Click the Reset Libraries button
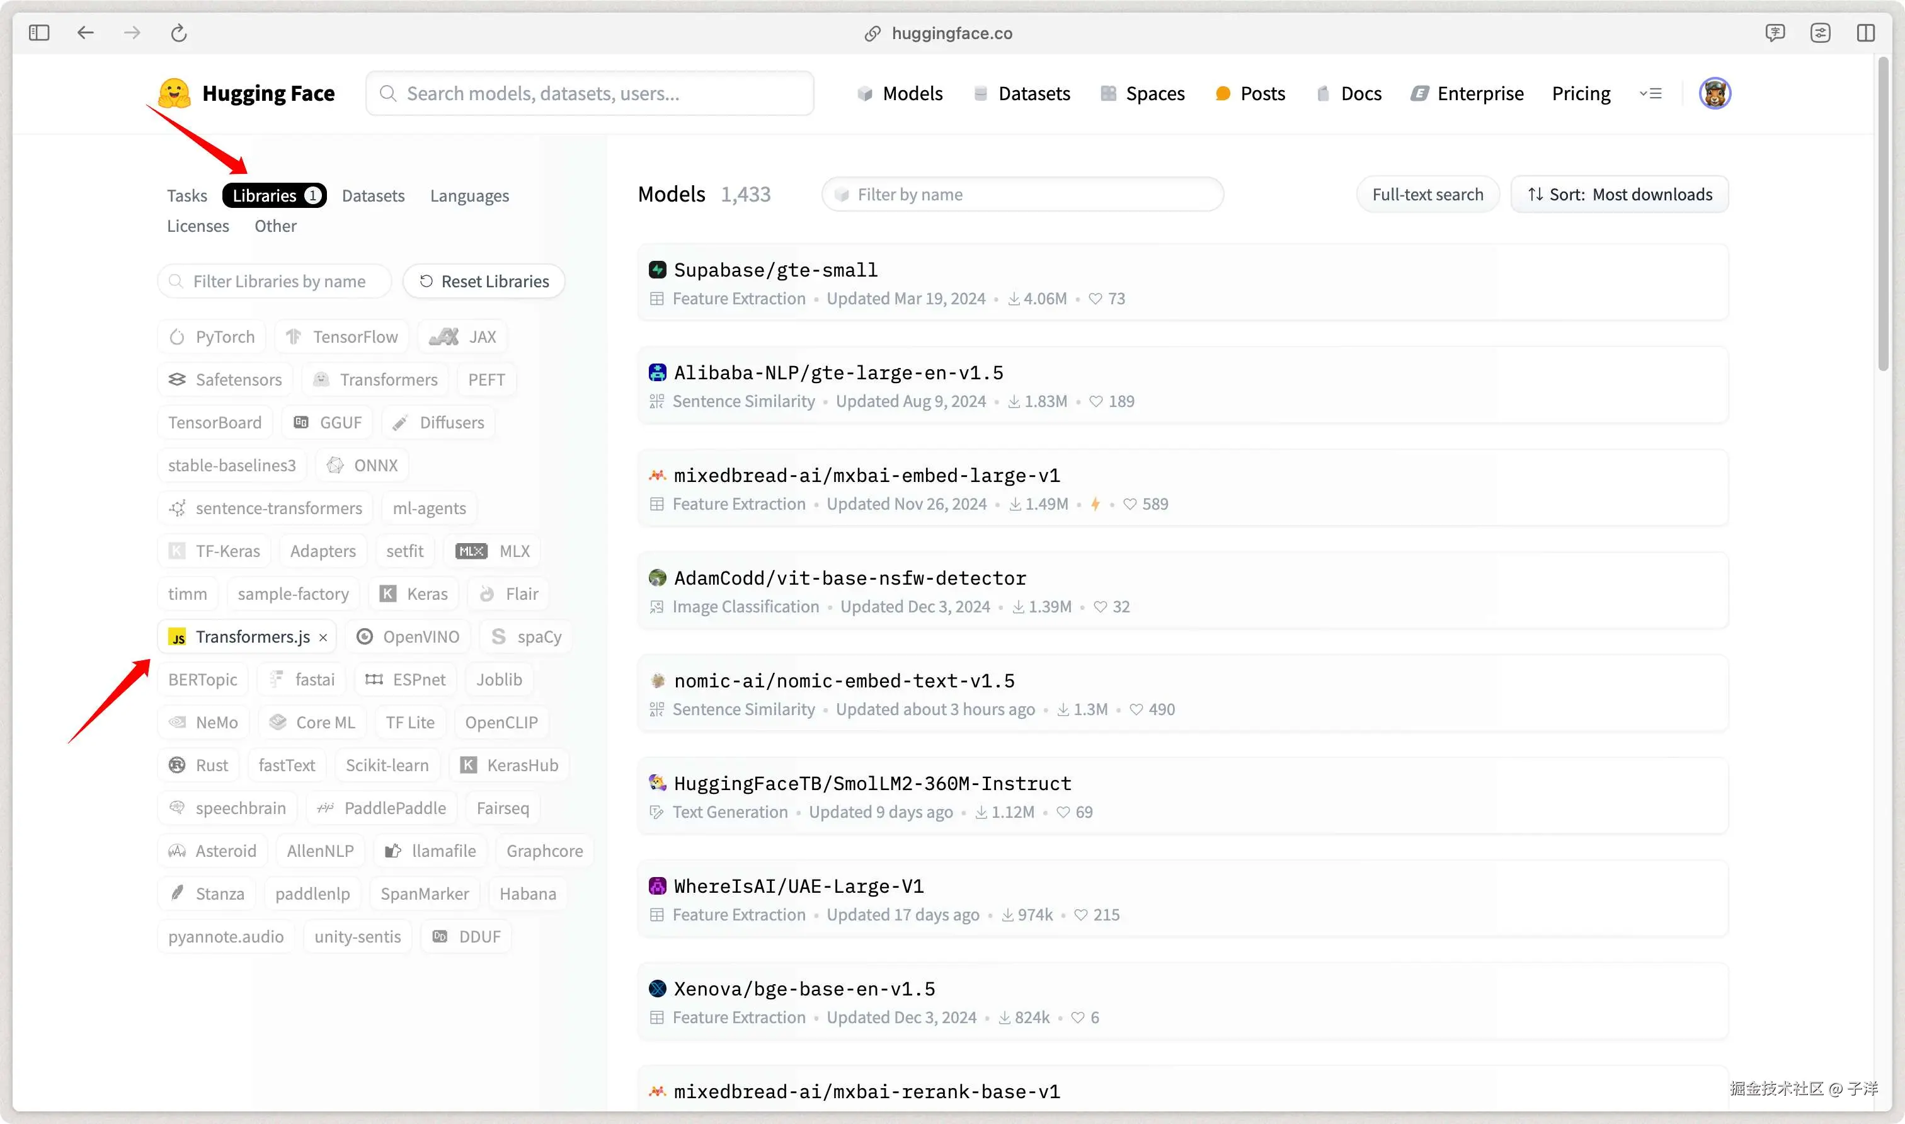This screenshot has width=1905, height=1124. [484, 281]
